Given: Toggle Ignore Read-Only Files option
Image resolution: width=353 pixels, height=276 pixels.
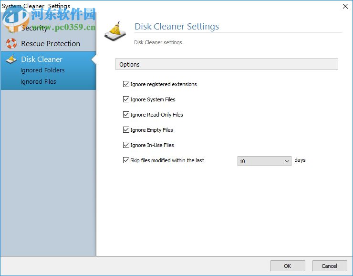Looking at the screenshot, I should [126, 115].
